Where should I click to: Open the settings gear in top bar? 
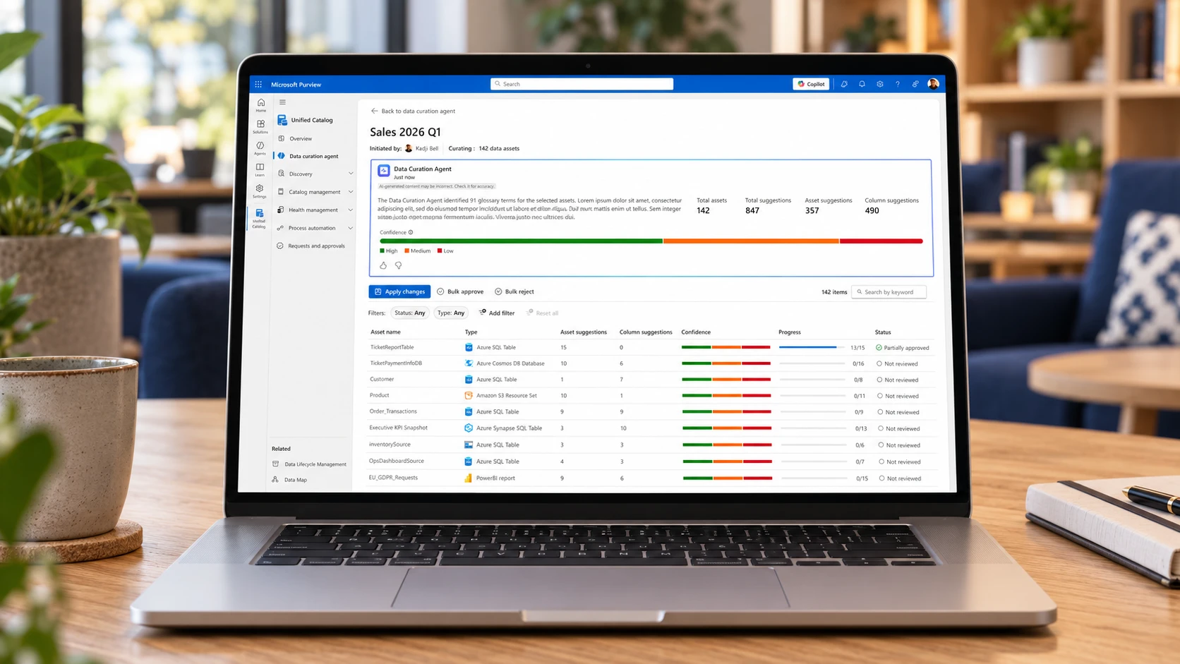[880, 84]
